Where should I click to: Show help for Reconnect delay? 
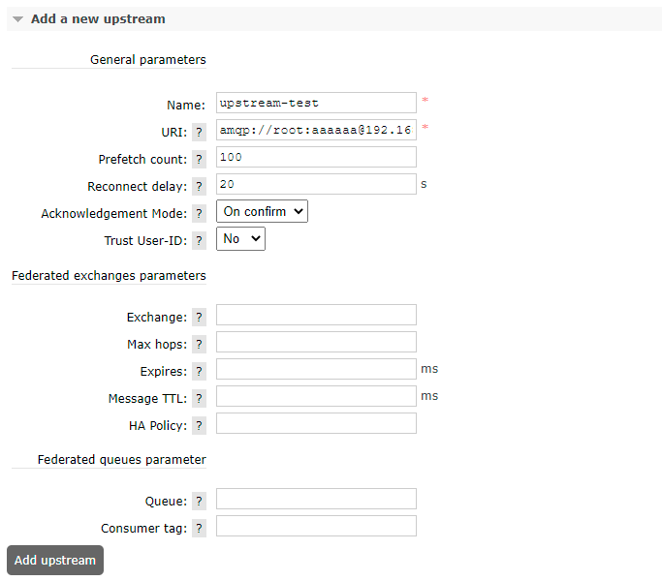[x=199, y=187]
